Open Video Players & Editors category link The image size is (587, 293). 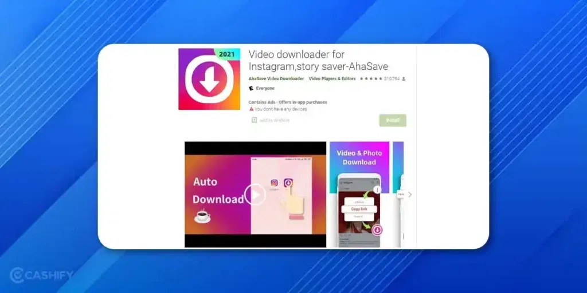(x=332, y=79)
